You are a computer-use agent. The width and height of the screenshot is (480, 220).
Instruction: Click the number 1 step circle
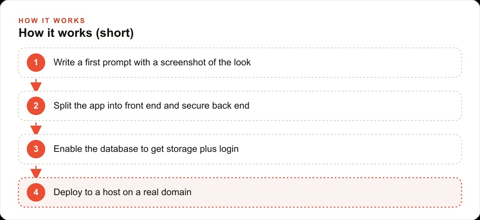click(x=36, y=63)
